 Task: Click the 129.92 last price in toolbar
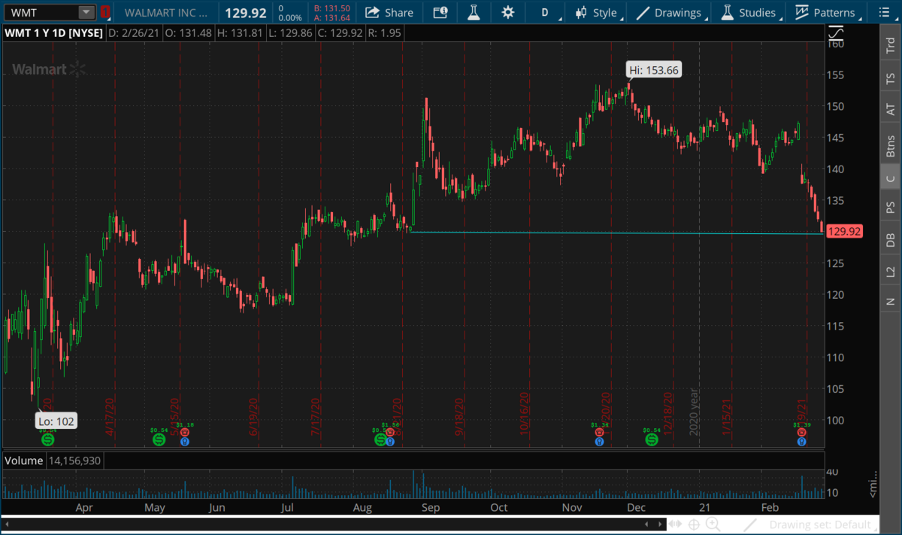pyautogui.click(x=246, y=12)
